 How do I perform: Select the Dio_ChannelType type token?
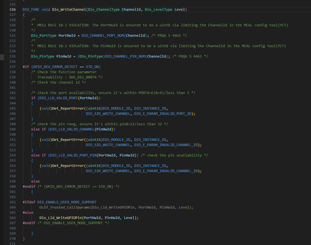click(103, 9)
